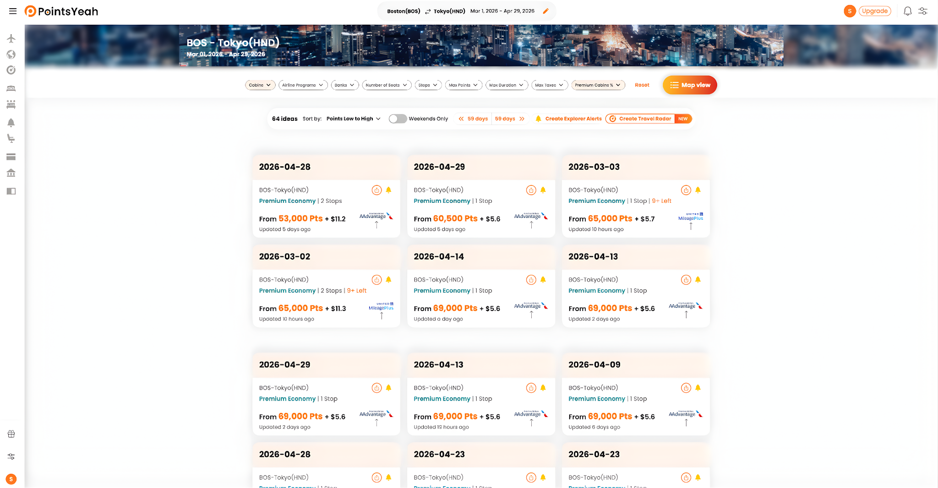
Task: Open the sidebar panel layout icon
Action: pos(11,191)
